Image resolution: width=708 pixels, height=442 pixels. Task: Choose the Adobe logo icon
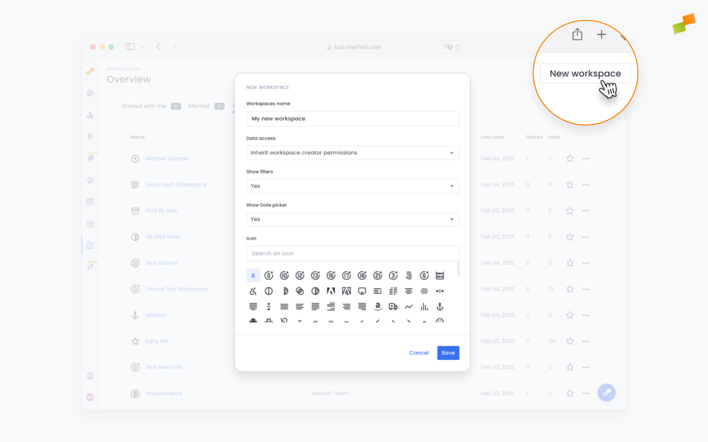(331, 291)
